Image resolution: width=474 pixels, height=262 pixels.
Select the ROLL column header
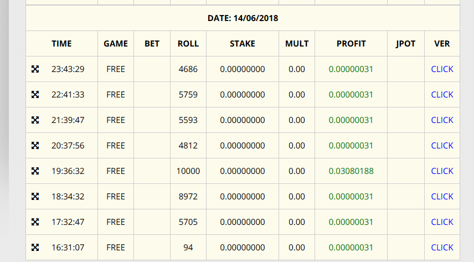(188, 44)
